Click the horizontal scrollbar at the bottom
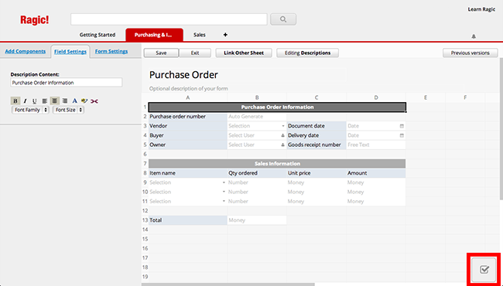 point(228,284)
